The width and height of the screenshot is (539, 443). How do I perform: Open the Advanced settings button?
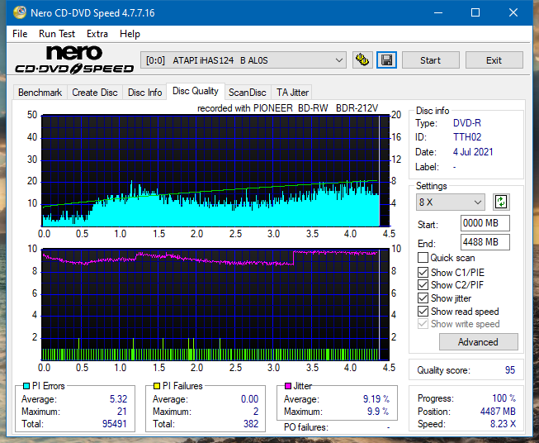pyautogui.click(x=478, y=342)
